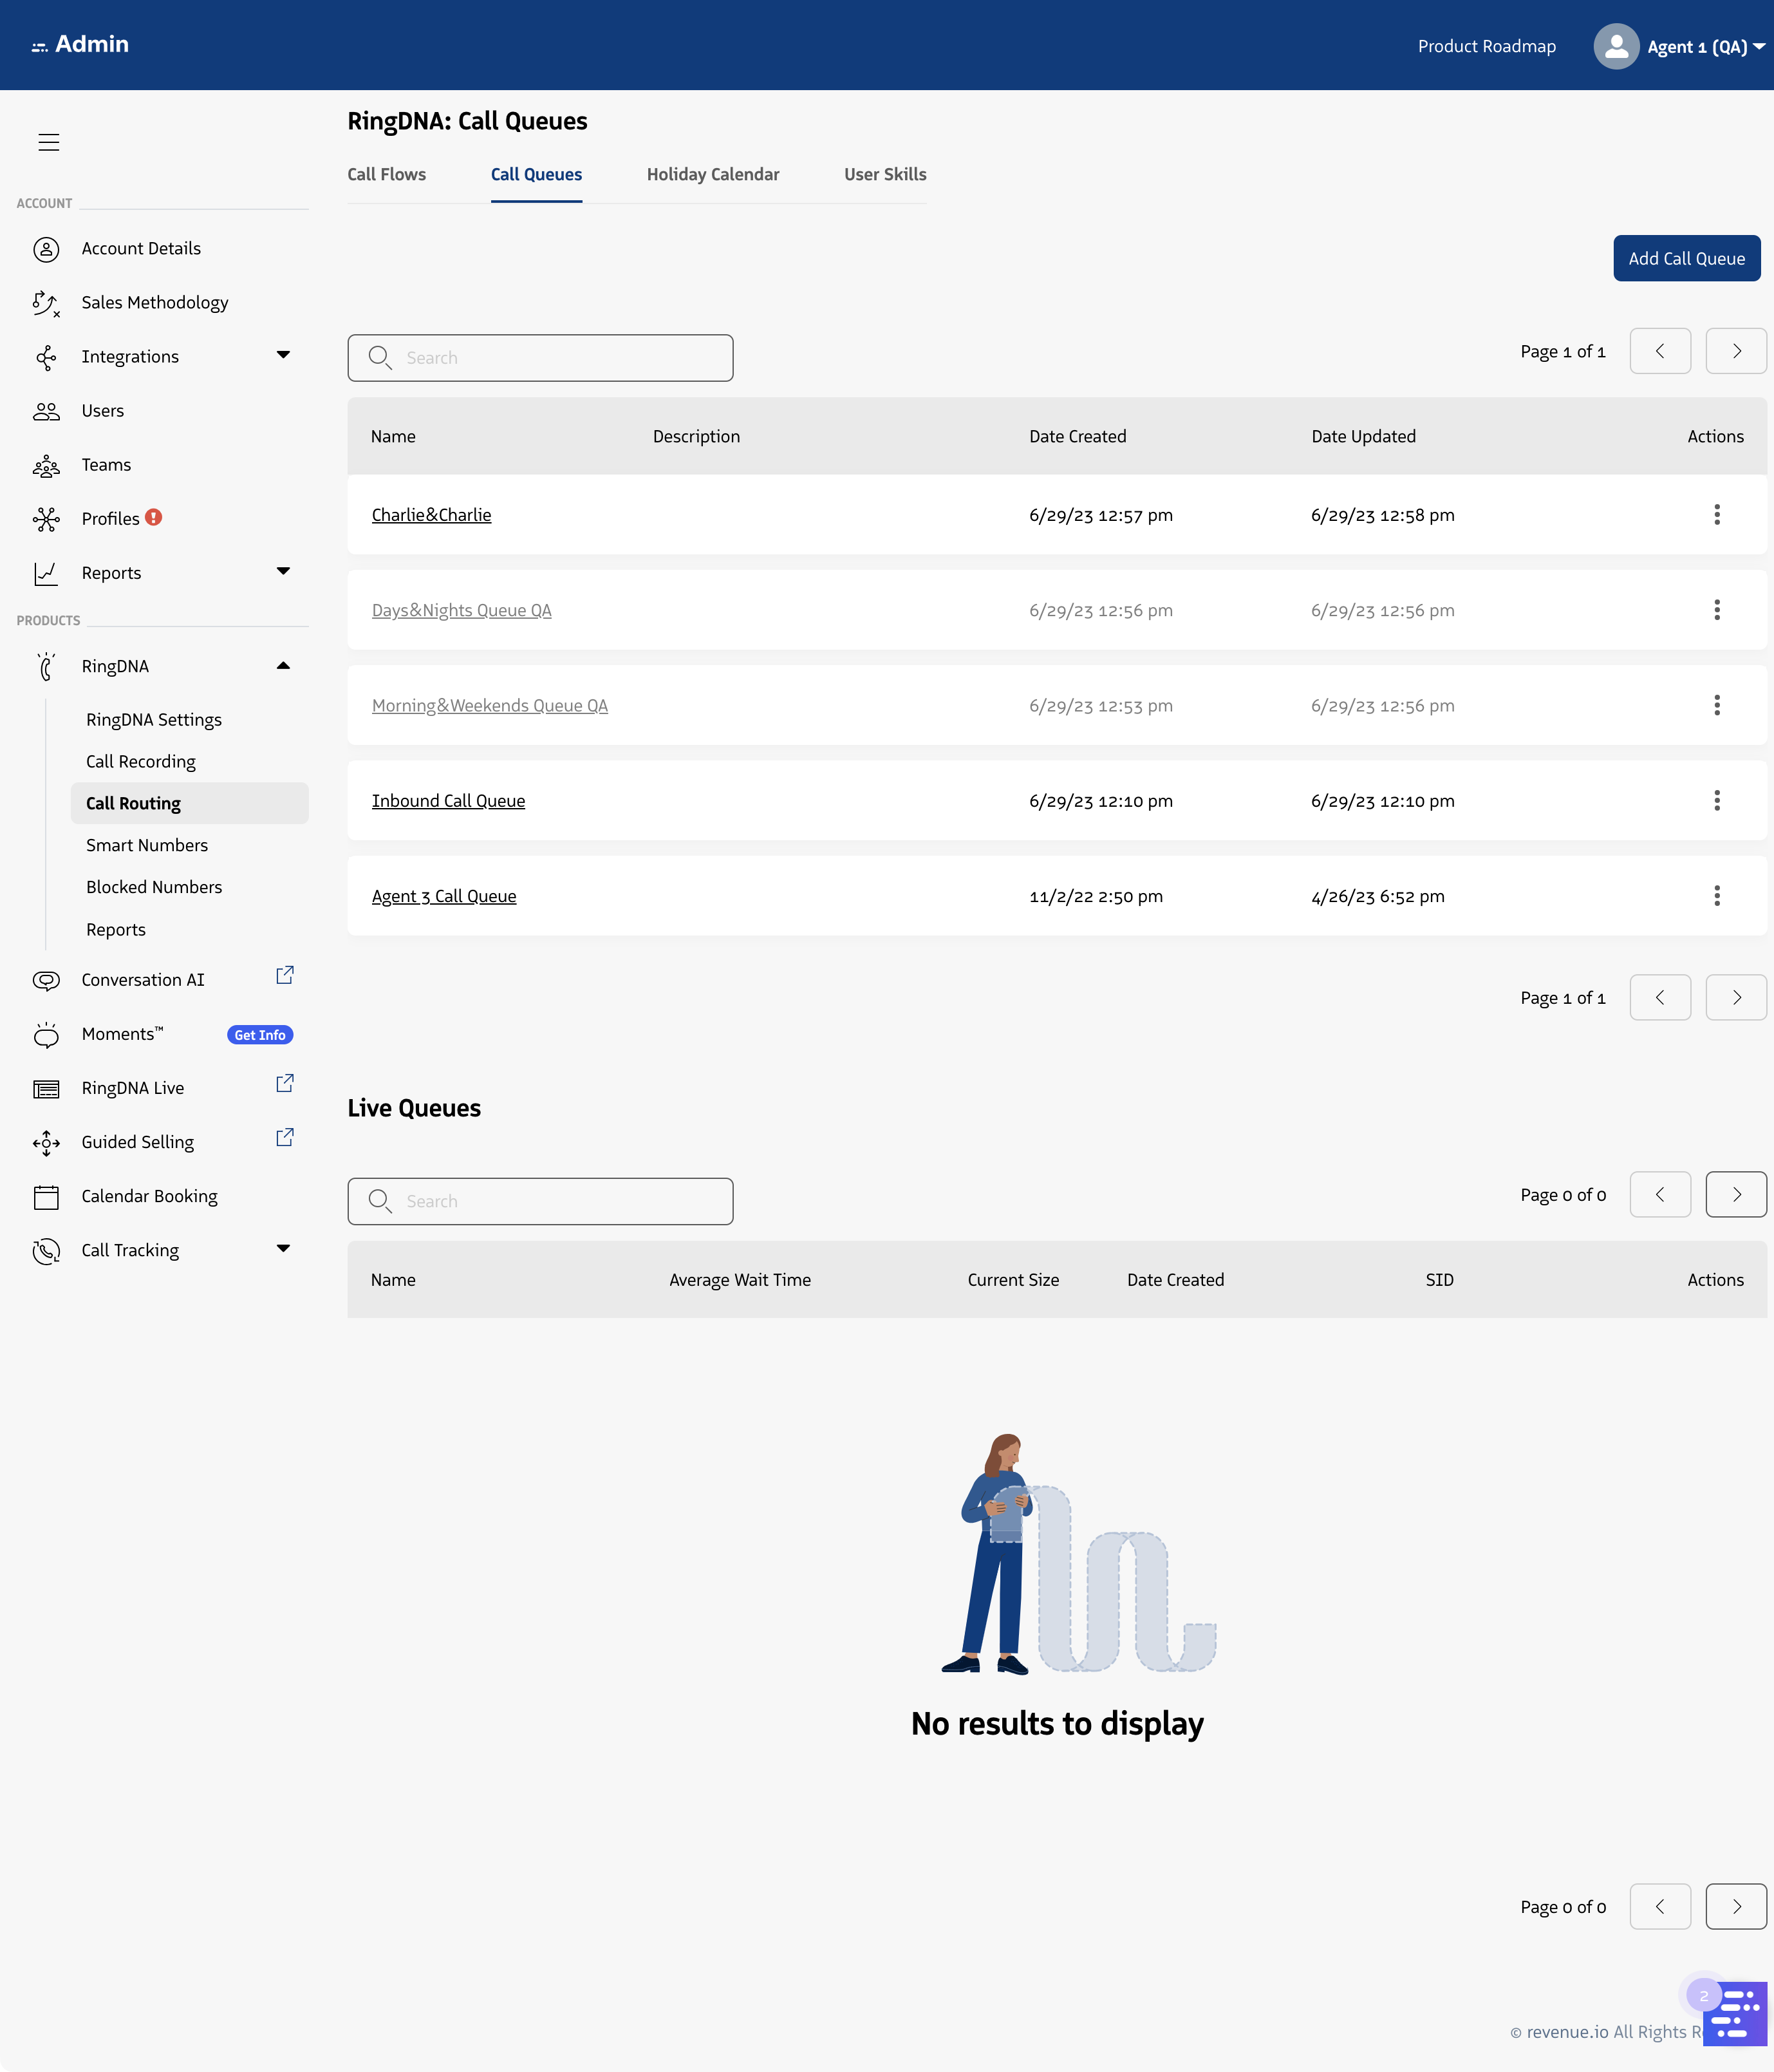This screenshot has width=1774, height=2072.
Task: Collapse the RingDNA sidebar section
Action: pyautogui.click(x=283, y=666)
